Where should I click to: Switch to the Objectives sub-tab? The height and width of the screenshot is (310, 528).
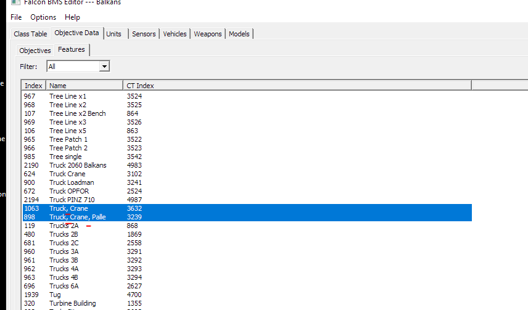tap(35, 51)
